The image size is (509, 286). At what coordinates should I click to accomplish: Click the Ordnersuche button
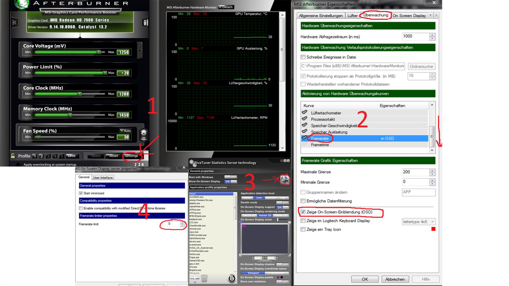coord(421,67)
